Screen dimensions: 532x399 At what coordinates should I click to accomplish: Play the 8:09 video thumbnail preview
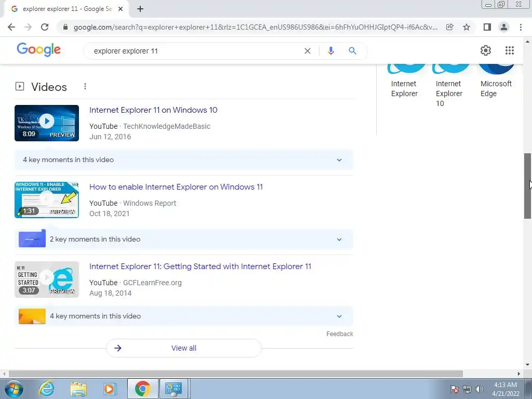coord(47,123)
